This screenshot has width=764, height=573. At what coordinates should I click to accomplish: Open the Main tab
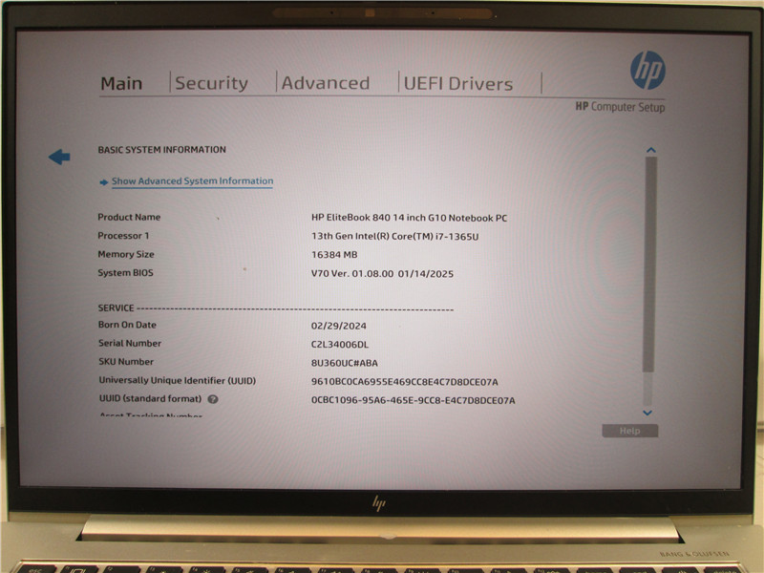coord(121,83)
